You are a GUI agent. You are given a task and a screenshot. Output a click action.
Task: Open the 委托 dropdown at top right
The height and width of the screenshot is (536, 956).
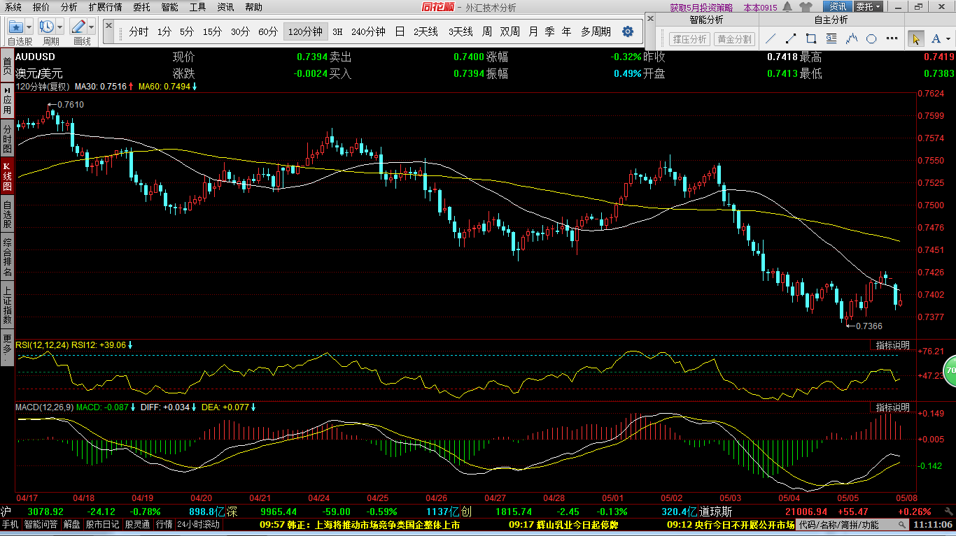coord(868,7)
